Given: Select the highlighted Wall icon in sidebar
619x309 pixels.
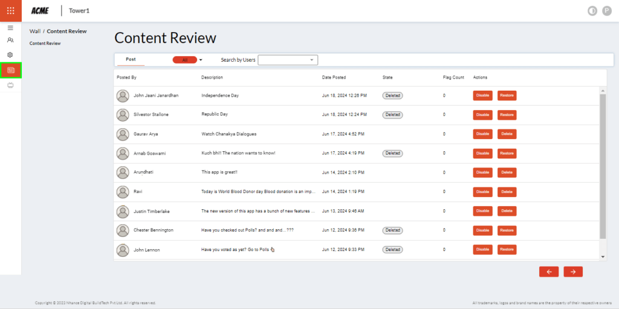Looking at the screenshot, I should coord(11,70).
